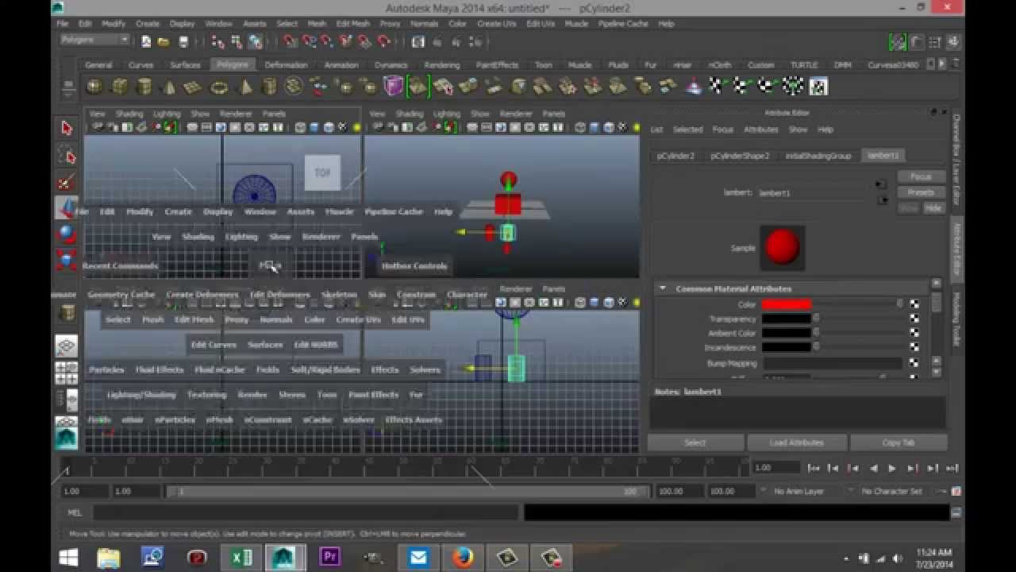The height and width of the screenshot is (572, 1016).
Task: Switch to the four view layout icon
Action: point(67,372)
